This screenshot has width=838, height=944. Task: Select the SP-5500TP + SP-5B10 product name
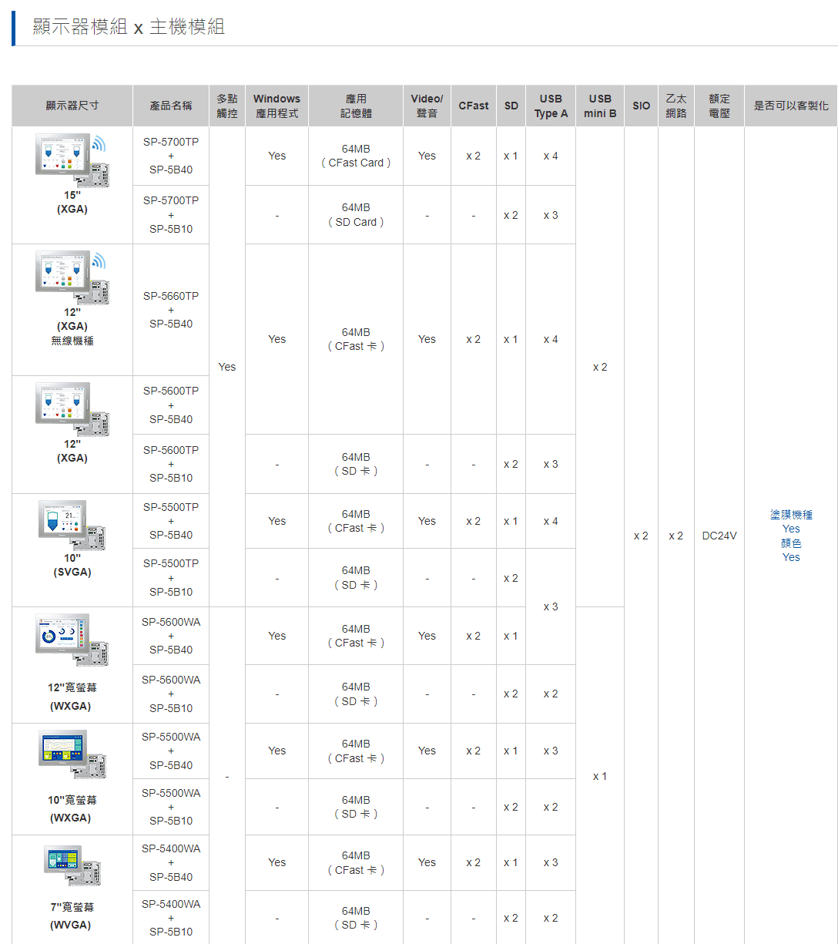(x=171, y=577)
